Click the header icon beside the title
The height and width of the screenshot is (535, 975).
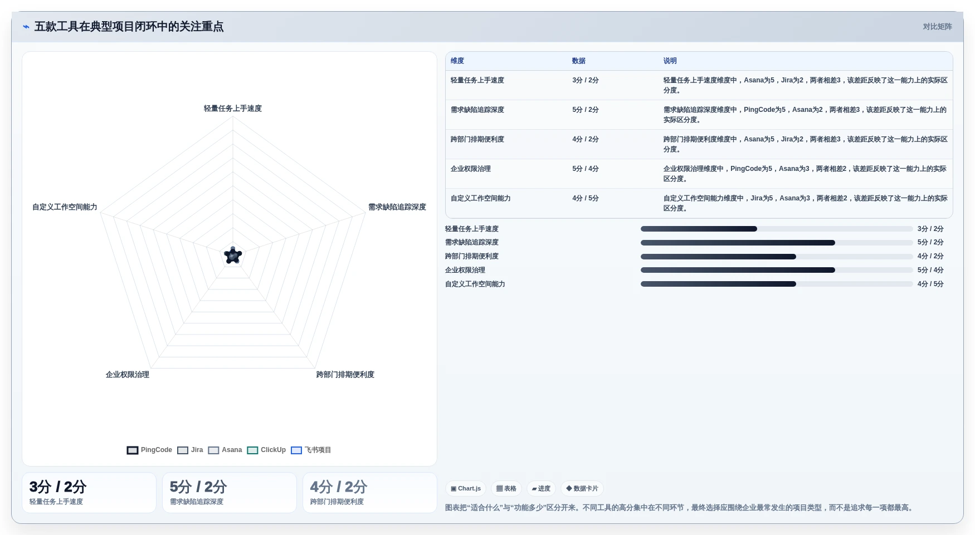[x=26, y=27]
